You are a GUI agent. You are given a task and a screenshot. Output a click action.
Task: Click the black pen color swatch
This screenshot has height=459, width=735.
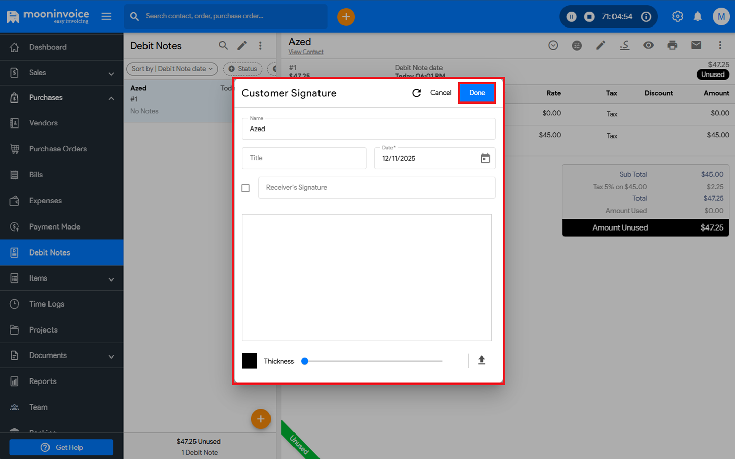tap(249, 361)
